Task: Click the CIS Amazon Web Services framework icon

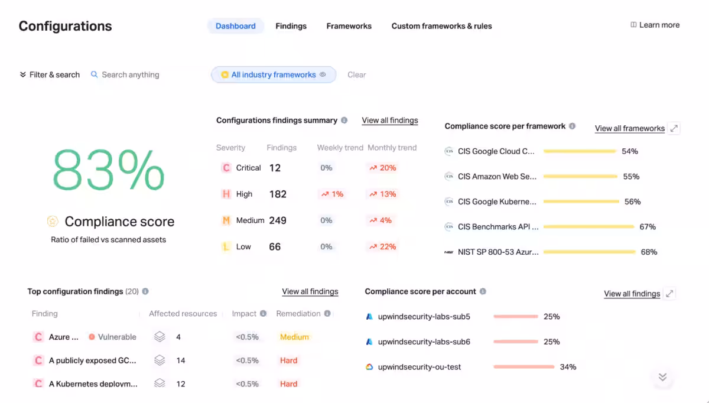Action: point(448,177)
